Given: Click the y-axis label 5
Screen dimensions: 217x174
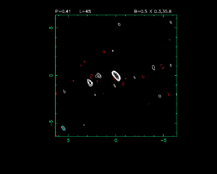Looking at the screenshot, I should [x=51, y=28].
